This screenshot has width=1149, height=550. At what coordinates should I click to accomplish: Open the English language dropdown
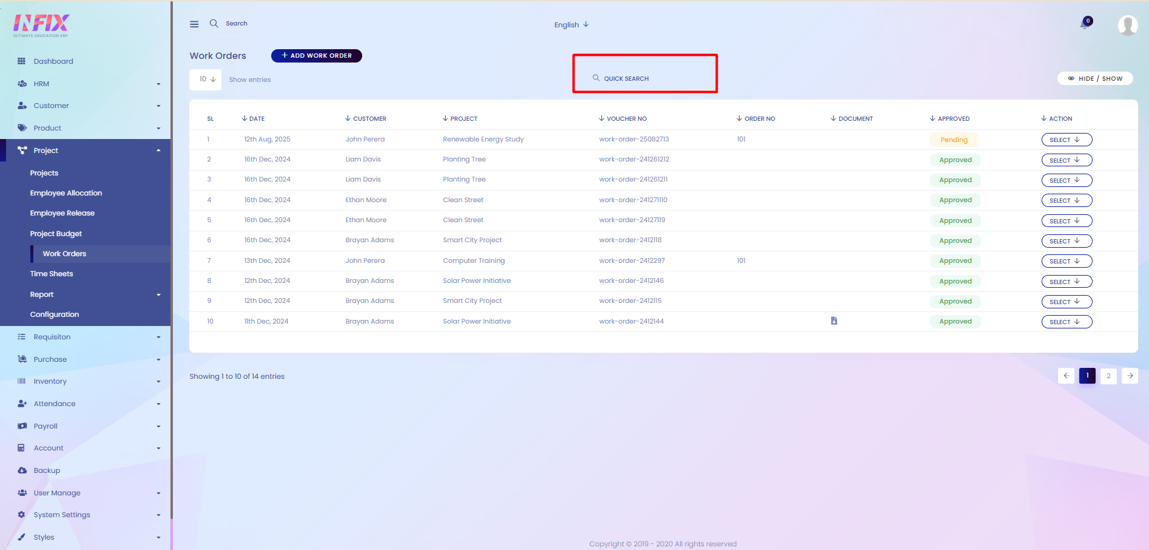tap(571, 25)
